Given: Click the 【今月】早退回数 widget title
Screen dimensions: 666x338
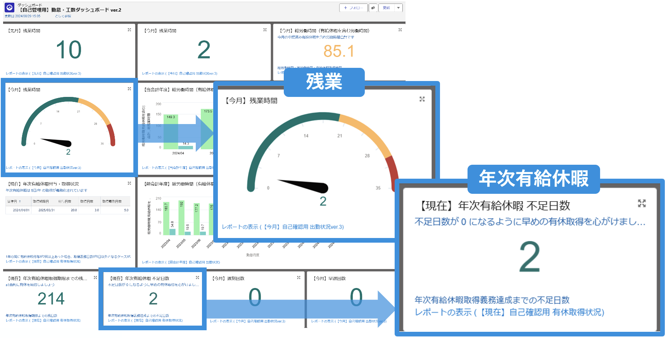Looking at the screenshot, I should tap(329, 278).
